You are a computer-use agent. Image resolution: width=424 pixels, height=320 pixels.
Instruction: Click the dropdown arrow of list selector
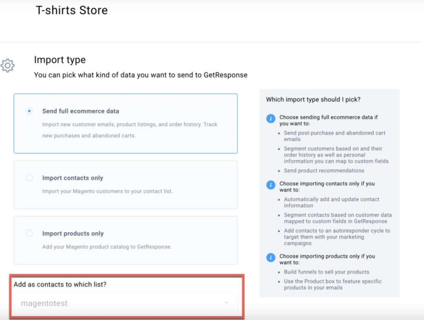pos(226,303)
